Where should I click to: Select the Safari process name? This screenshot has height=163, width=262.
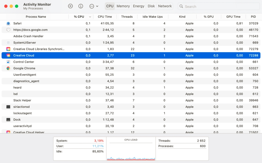17,24
